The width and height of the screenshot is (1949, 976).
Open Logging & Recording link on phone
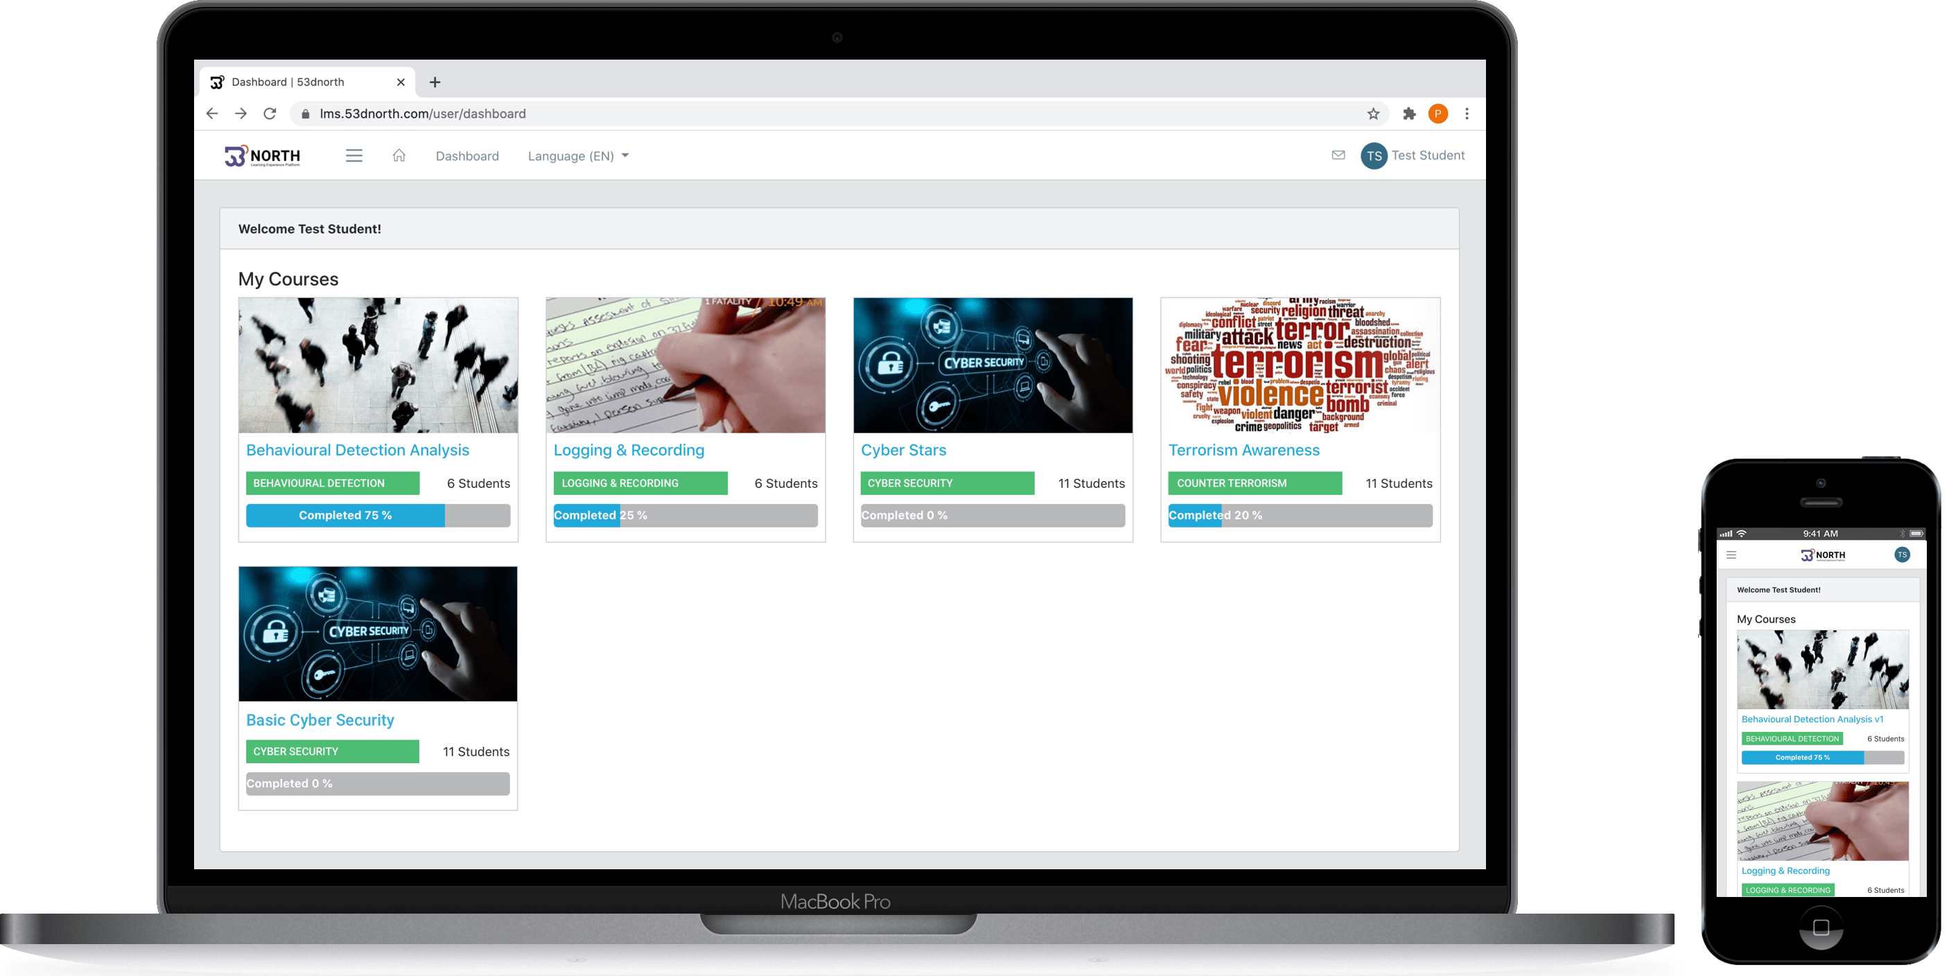pos(1785,870)
